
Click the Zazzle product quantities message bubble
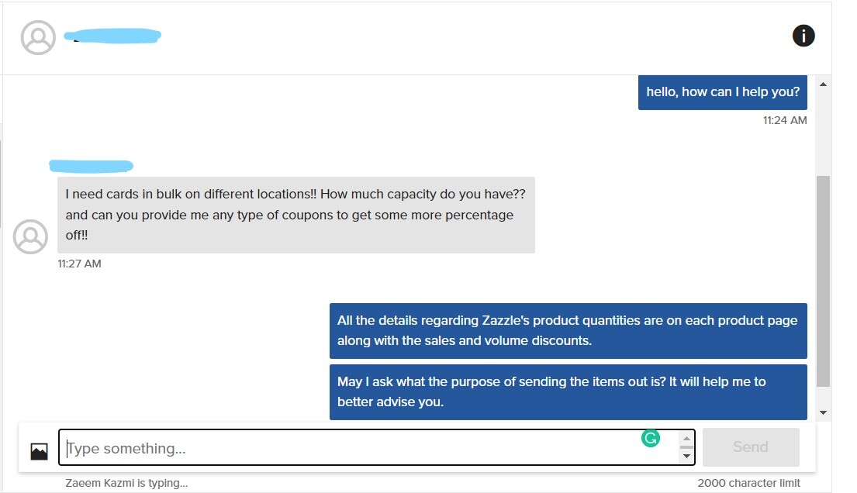(x=568, y=331)
